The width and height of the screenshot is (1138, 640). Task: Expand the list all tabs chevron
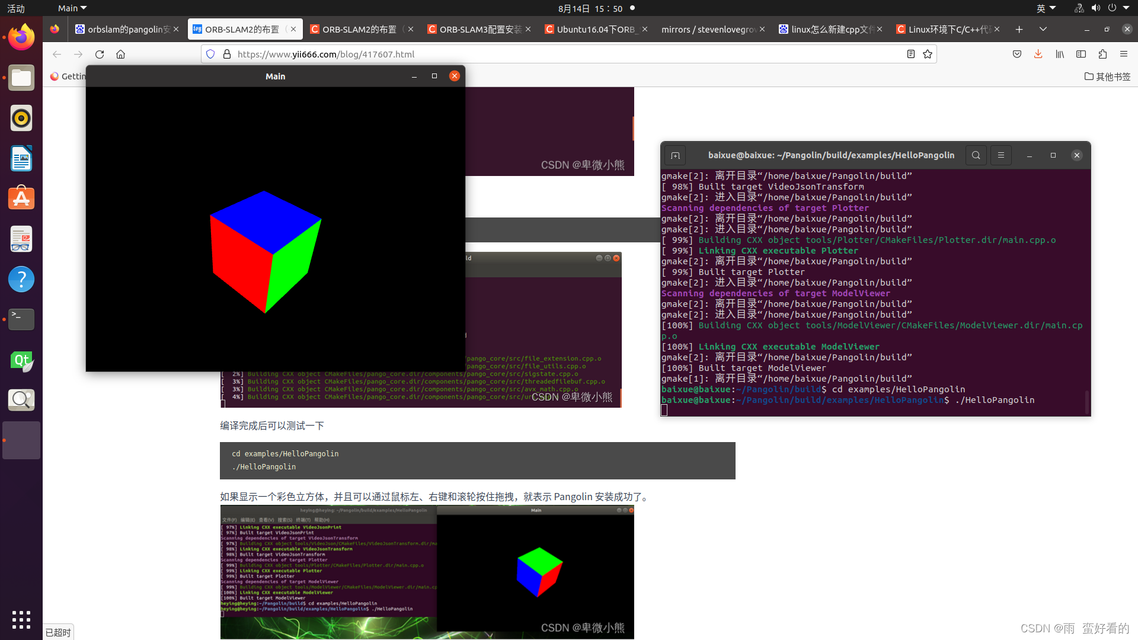point(1043,29)
